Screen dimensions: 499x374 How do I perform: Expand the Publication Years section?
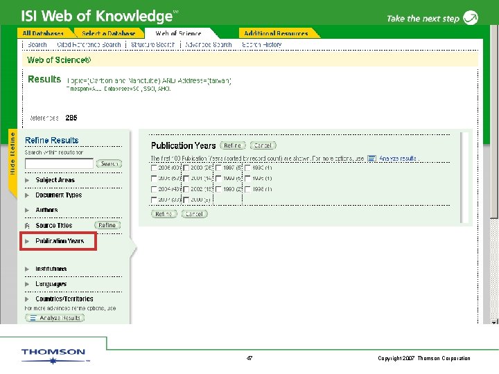pos(27,241)
